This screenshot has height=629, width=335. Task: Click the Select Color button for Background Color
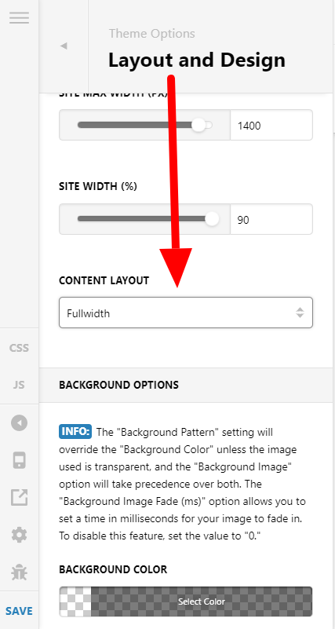[202, 602]
